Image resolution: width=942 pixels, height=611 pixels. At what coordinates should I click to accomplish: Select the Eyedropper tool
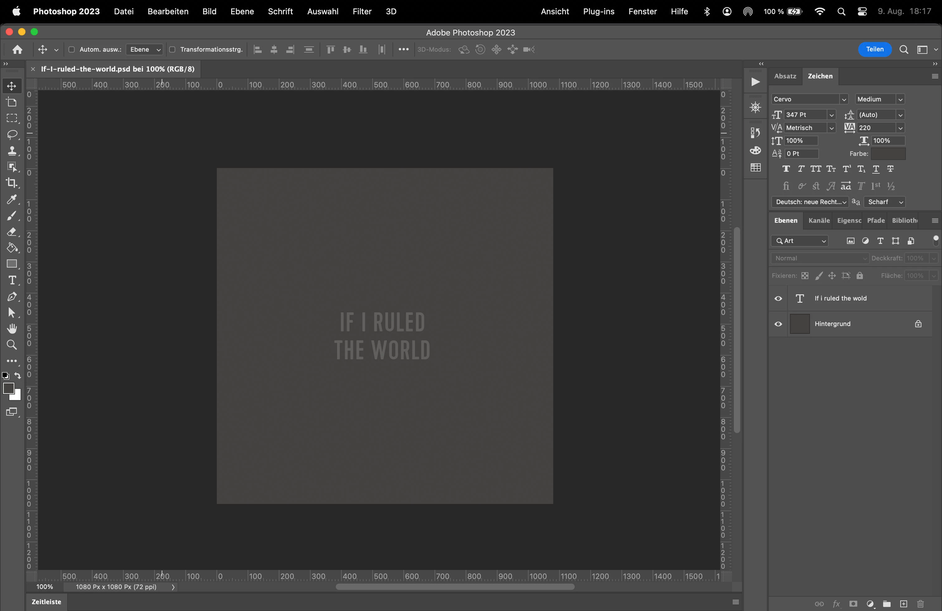click(x=12, y=199)
